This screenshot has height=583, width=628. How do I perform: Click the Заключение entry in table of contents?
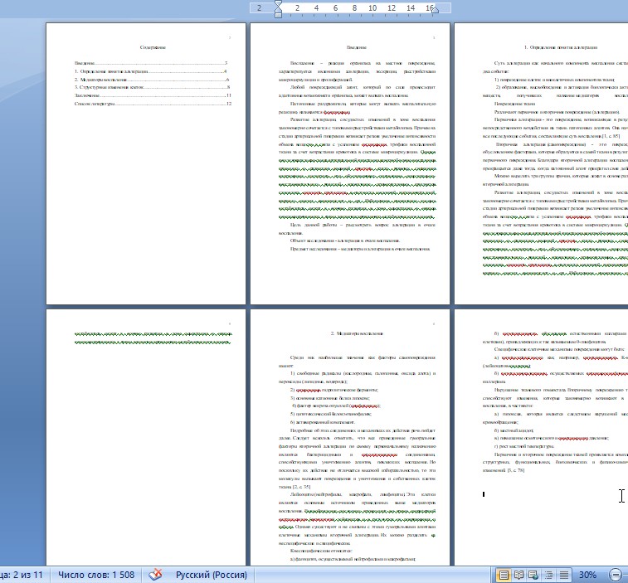pyautogui.click(x=83, y=95)
